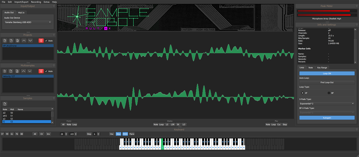Screen dimensions: 359x157
Task: Increment the Step value stepper
Action: pos(98,133)
